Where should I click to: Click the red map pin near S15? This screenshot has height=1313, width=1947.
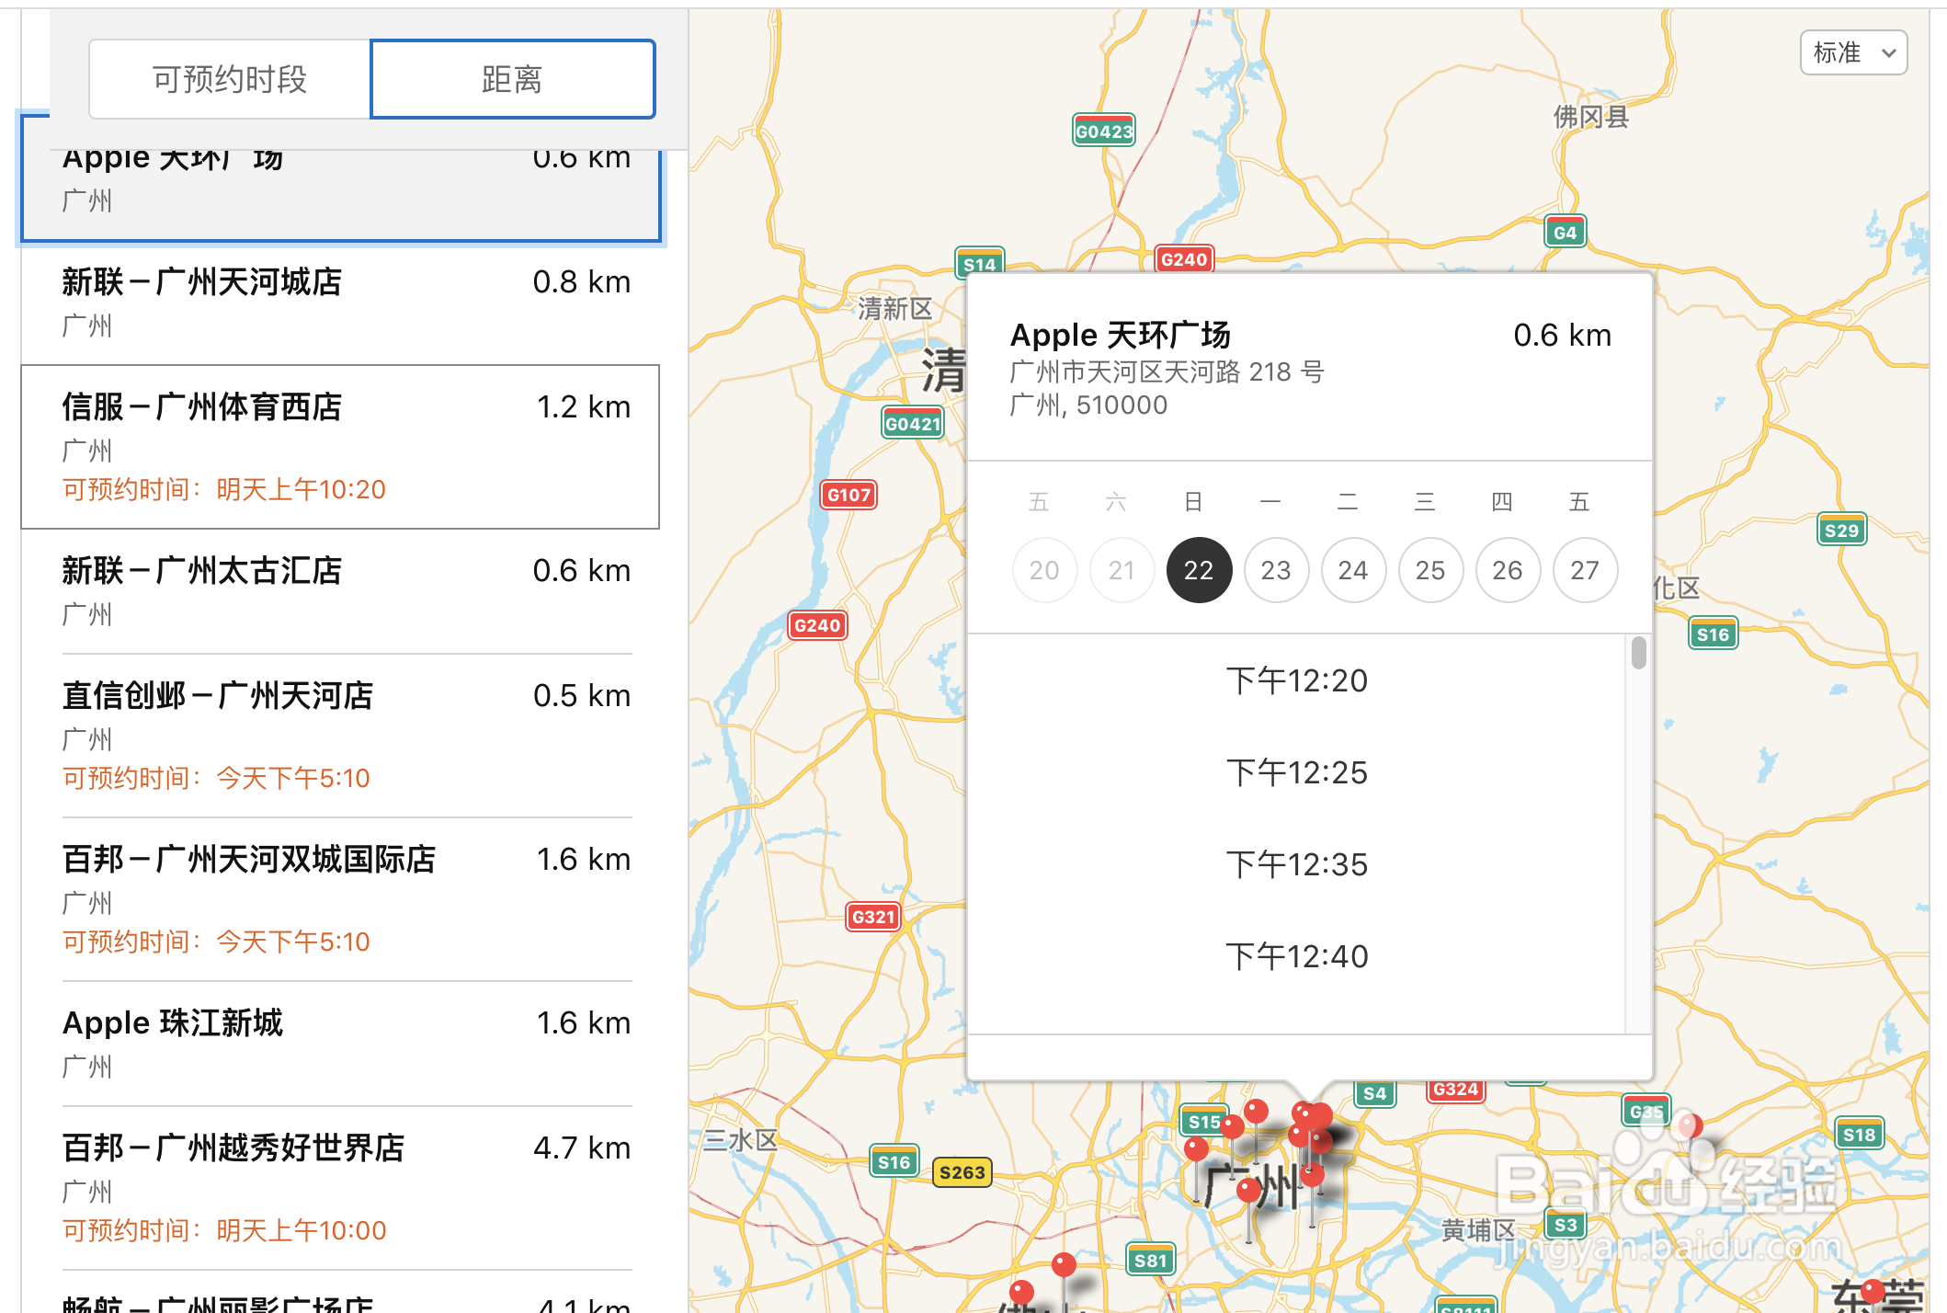1232,1125
